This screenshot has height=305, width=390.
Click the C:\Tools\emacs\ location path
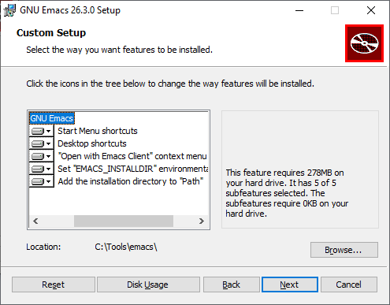[126, 247]
